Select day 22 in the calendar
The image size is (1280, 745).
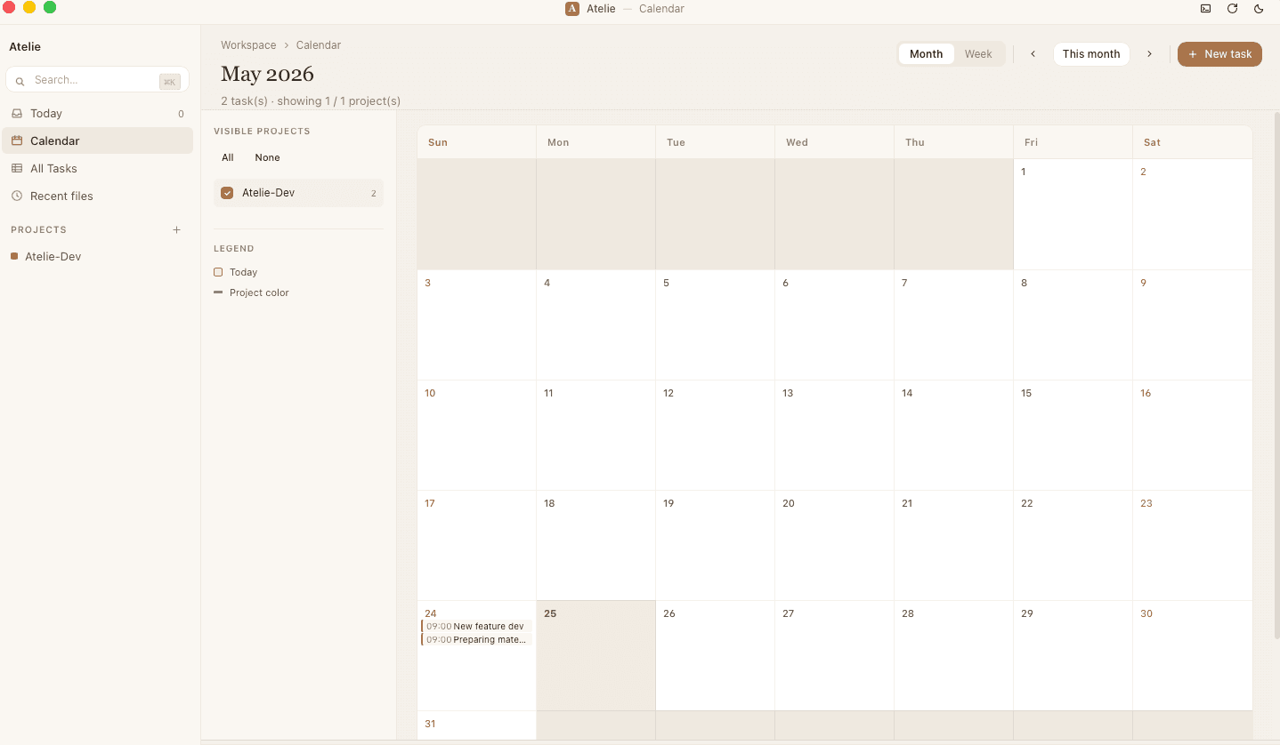1073,545
